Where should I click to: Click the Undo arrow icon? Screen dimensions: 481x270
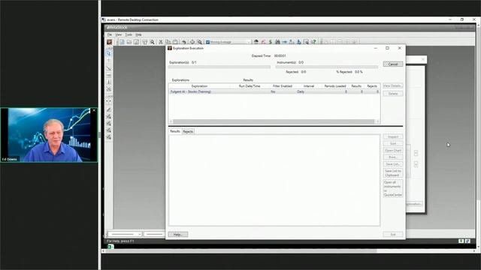click(183, 42)
